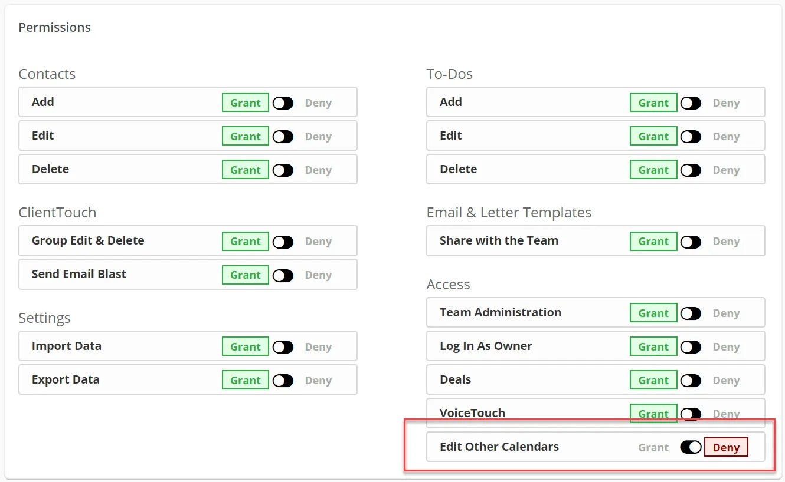Click Deny for Log In As Owner
This screenshot has height=482, width=785.
(x=726, y=347)
